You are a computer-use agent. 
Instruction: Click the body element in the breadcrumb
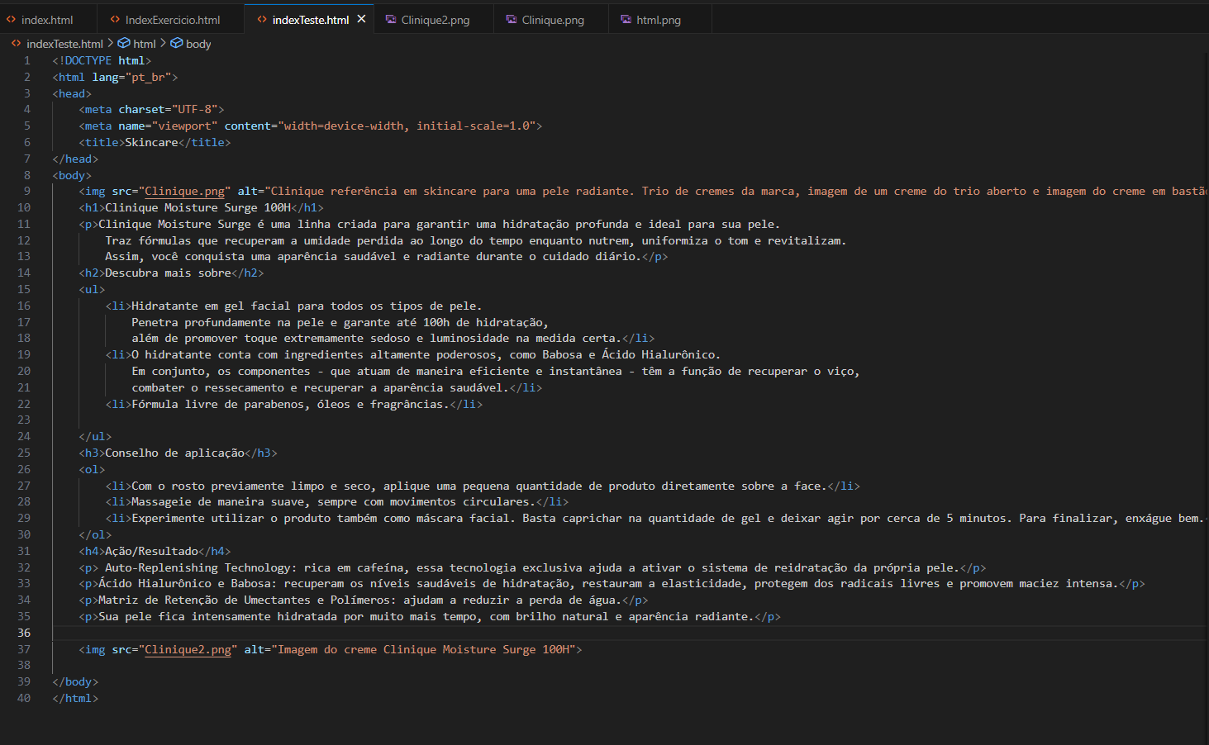coord(198,44)
